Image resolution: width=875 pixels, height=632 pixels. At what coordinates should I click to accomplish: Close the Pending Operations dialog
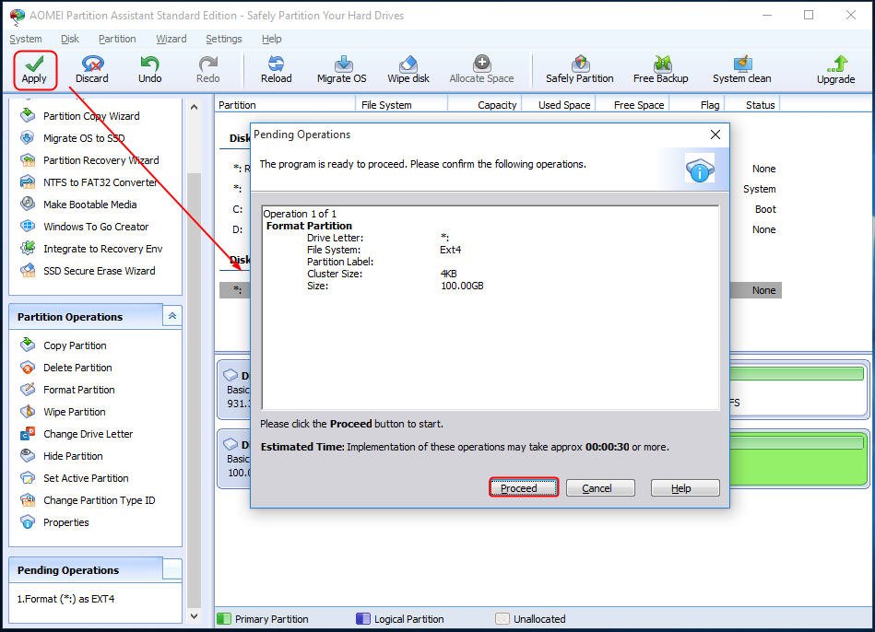[x=715, y=135]
